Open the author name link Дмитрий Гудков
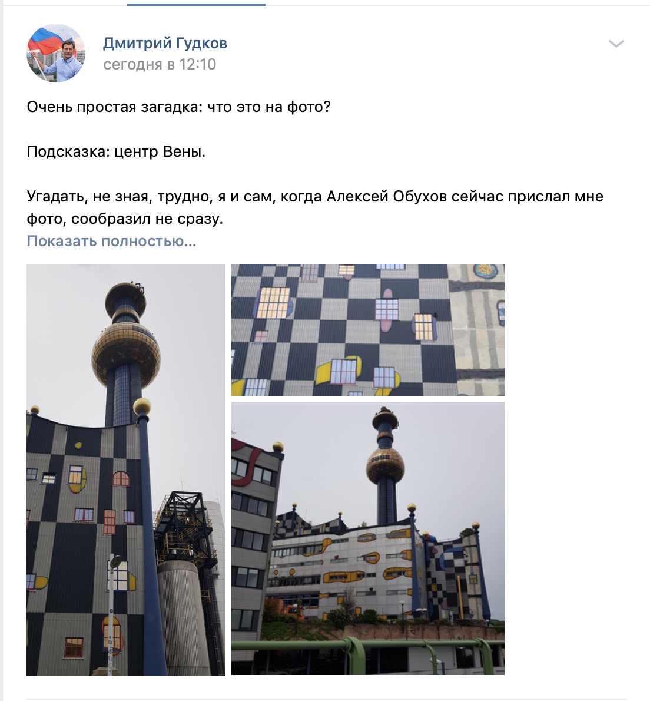The height and width of the screenshot is (701, 650). point(165,43)
